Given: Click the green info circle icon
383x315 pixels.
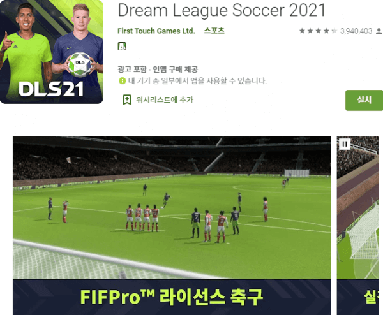Looking at the screenshot, I should 122,81.
